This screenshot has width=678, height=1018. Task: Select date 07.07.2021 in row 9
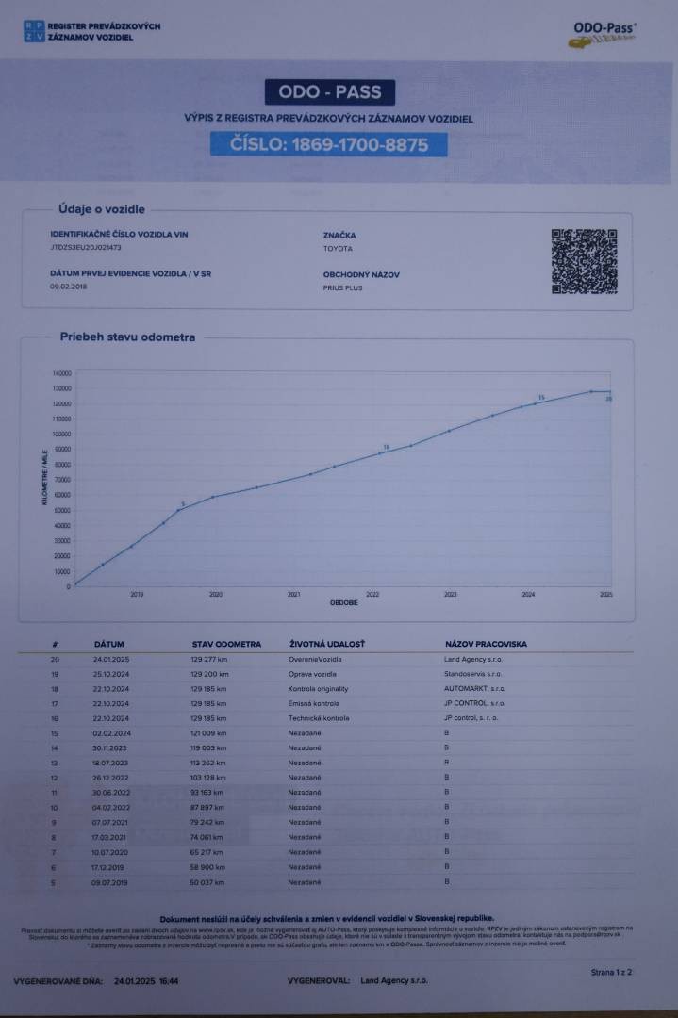click(109, 823)
